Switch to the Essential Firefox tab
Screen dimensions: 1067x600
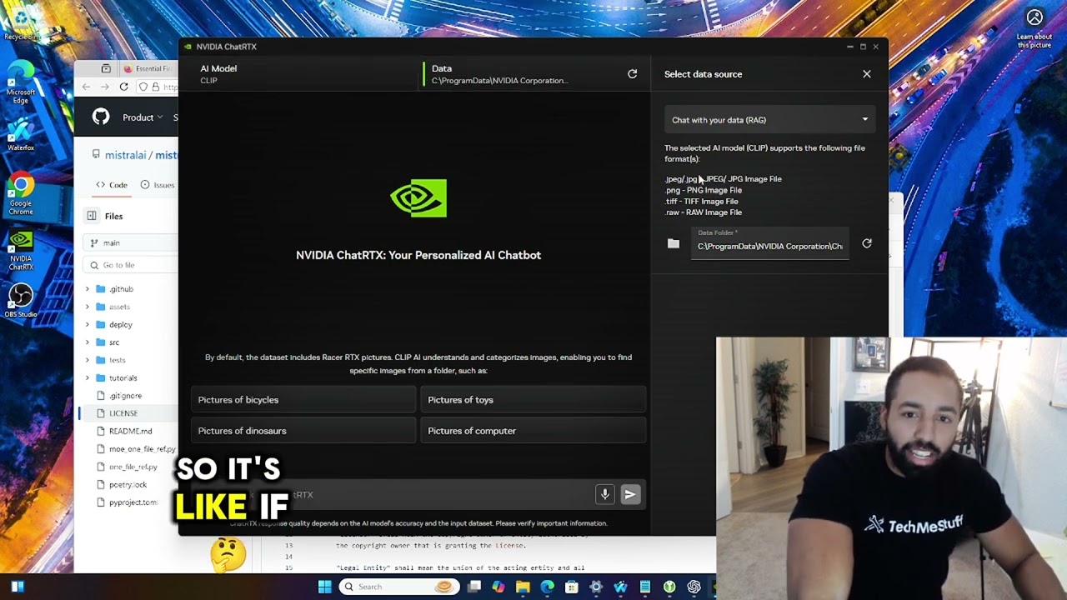point(148,68)
